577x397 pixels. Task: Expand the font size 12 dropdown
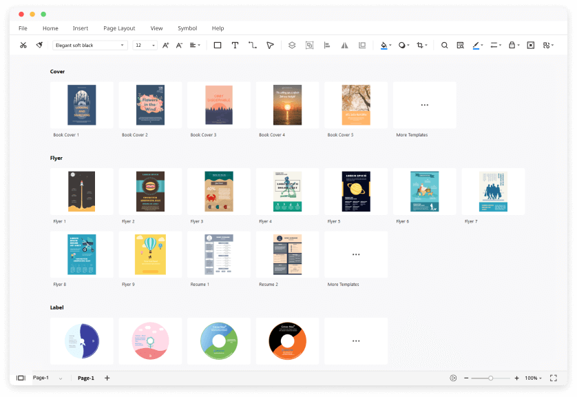tap(145, 45)
